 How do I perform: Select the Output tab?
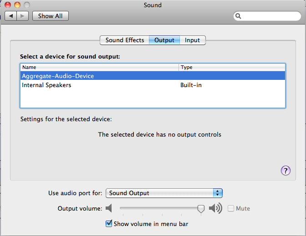tap(164, 40)
